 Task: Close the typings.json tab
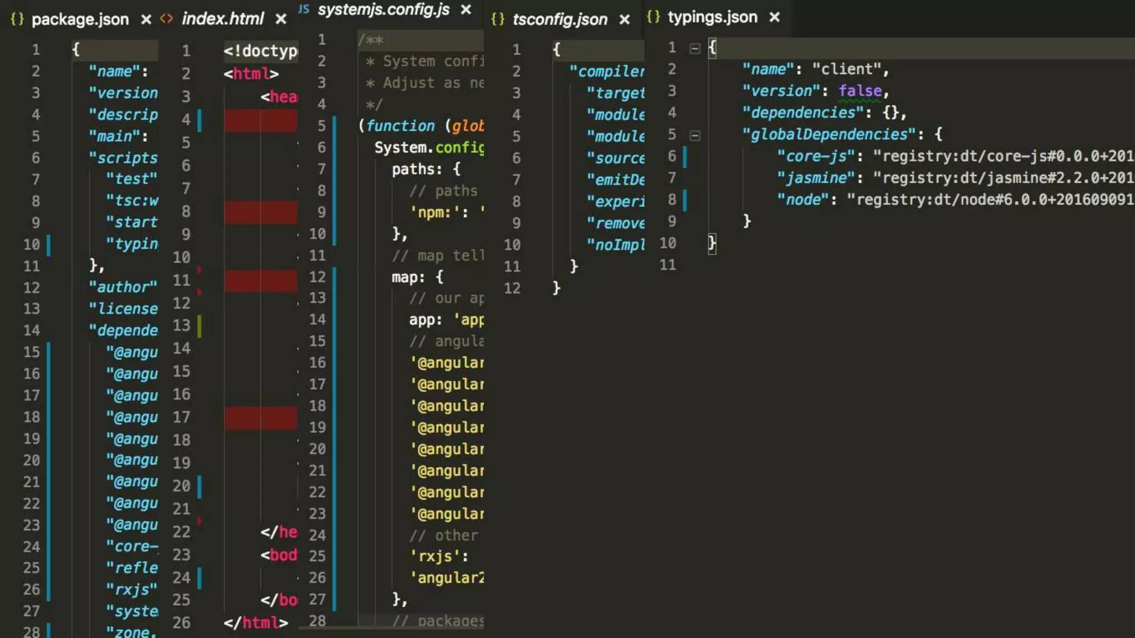tap(775, 17)
